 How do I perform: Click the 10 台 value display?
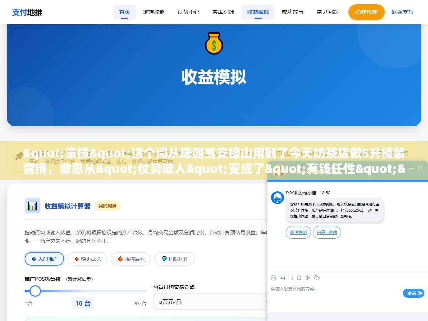pos(83,304)
